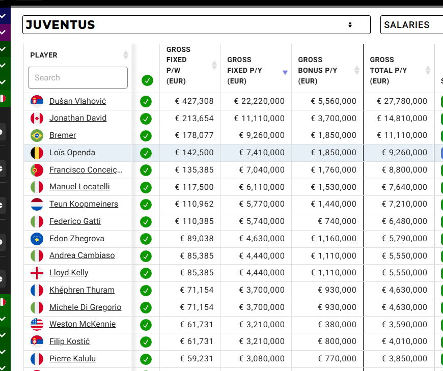Click USA flag beside Weston McKennie
Screen dimensions: 443x371
coord(37,324)
